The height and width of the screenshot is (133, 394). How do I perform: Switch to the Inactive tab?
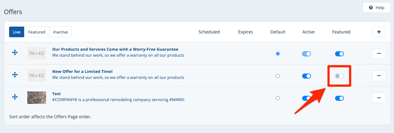point(60,32)
